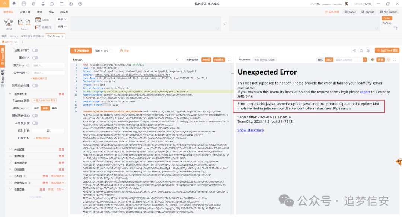
Task: Click the 发送请求 send button
Action: [81, 50]
